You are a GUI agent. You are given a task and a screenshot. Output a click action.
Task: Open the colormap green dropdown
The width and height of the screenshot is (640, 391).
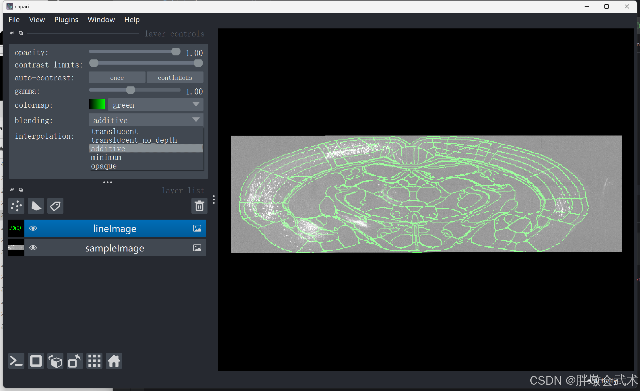156,105
